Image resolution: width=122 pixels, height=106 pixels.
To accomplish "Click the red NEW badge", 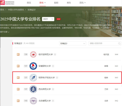I will point(58,19).
